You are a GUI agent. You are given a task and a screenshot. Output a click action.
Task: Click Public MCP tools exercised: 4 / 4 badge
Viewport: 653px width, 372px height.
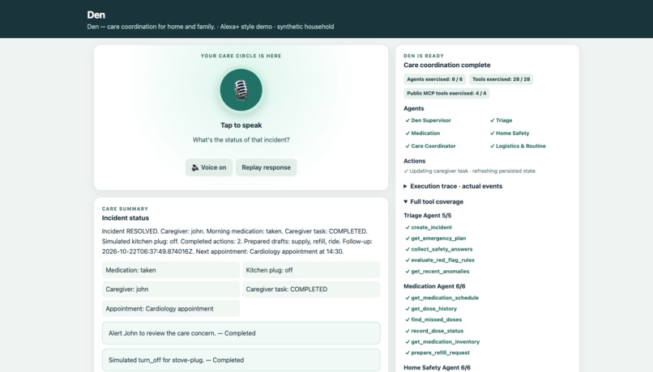(446, 93)
